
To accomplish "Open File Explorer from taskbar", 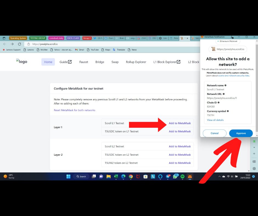I will click(108, 177).
